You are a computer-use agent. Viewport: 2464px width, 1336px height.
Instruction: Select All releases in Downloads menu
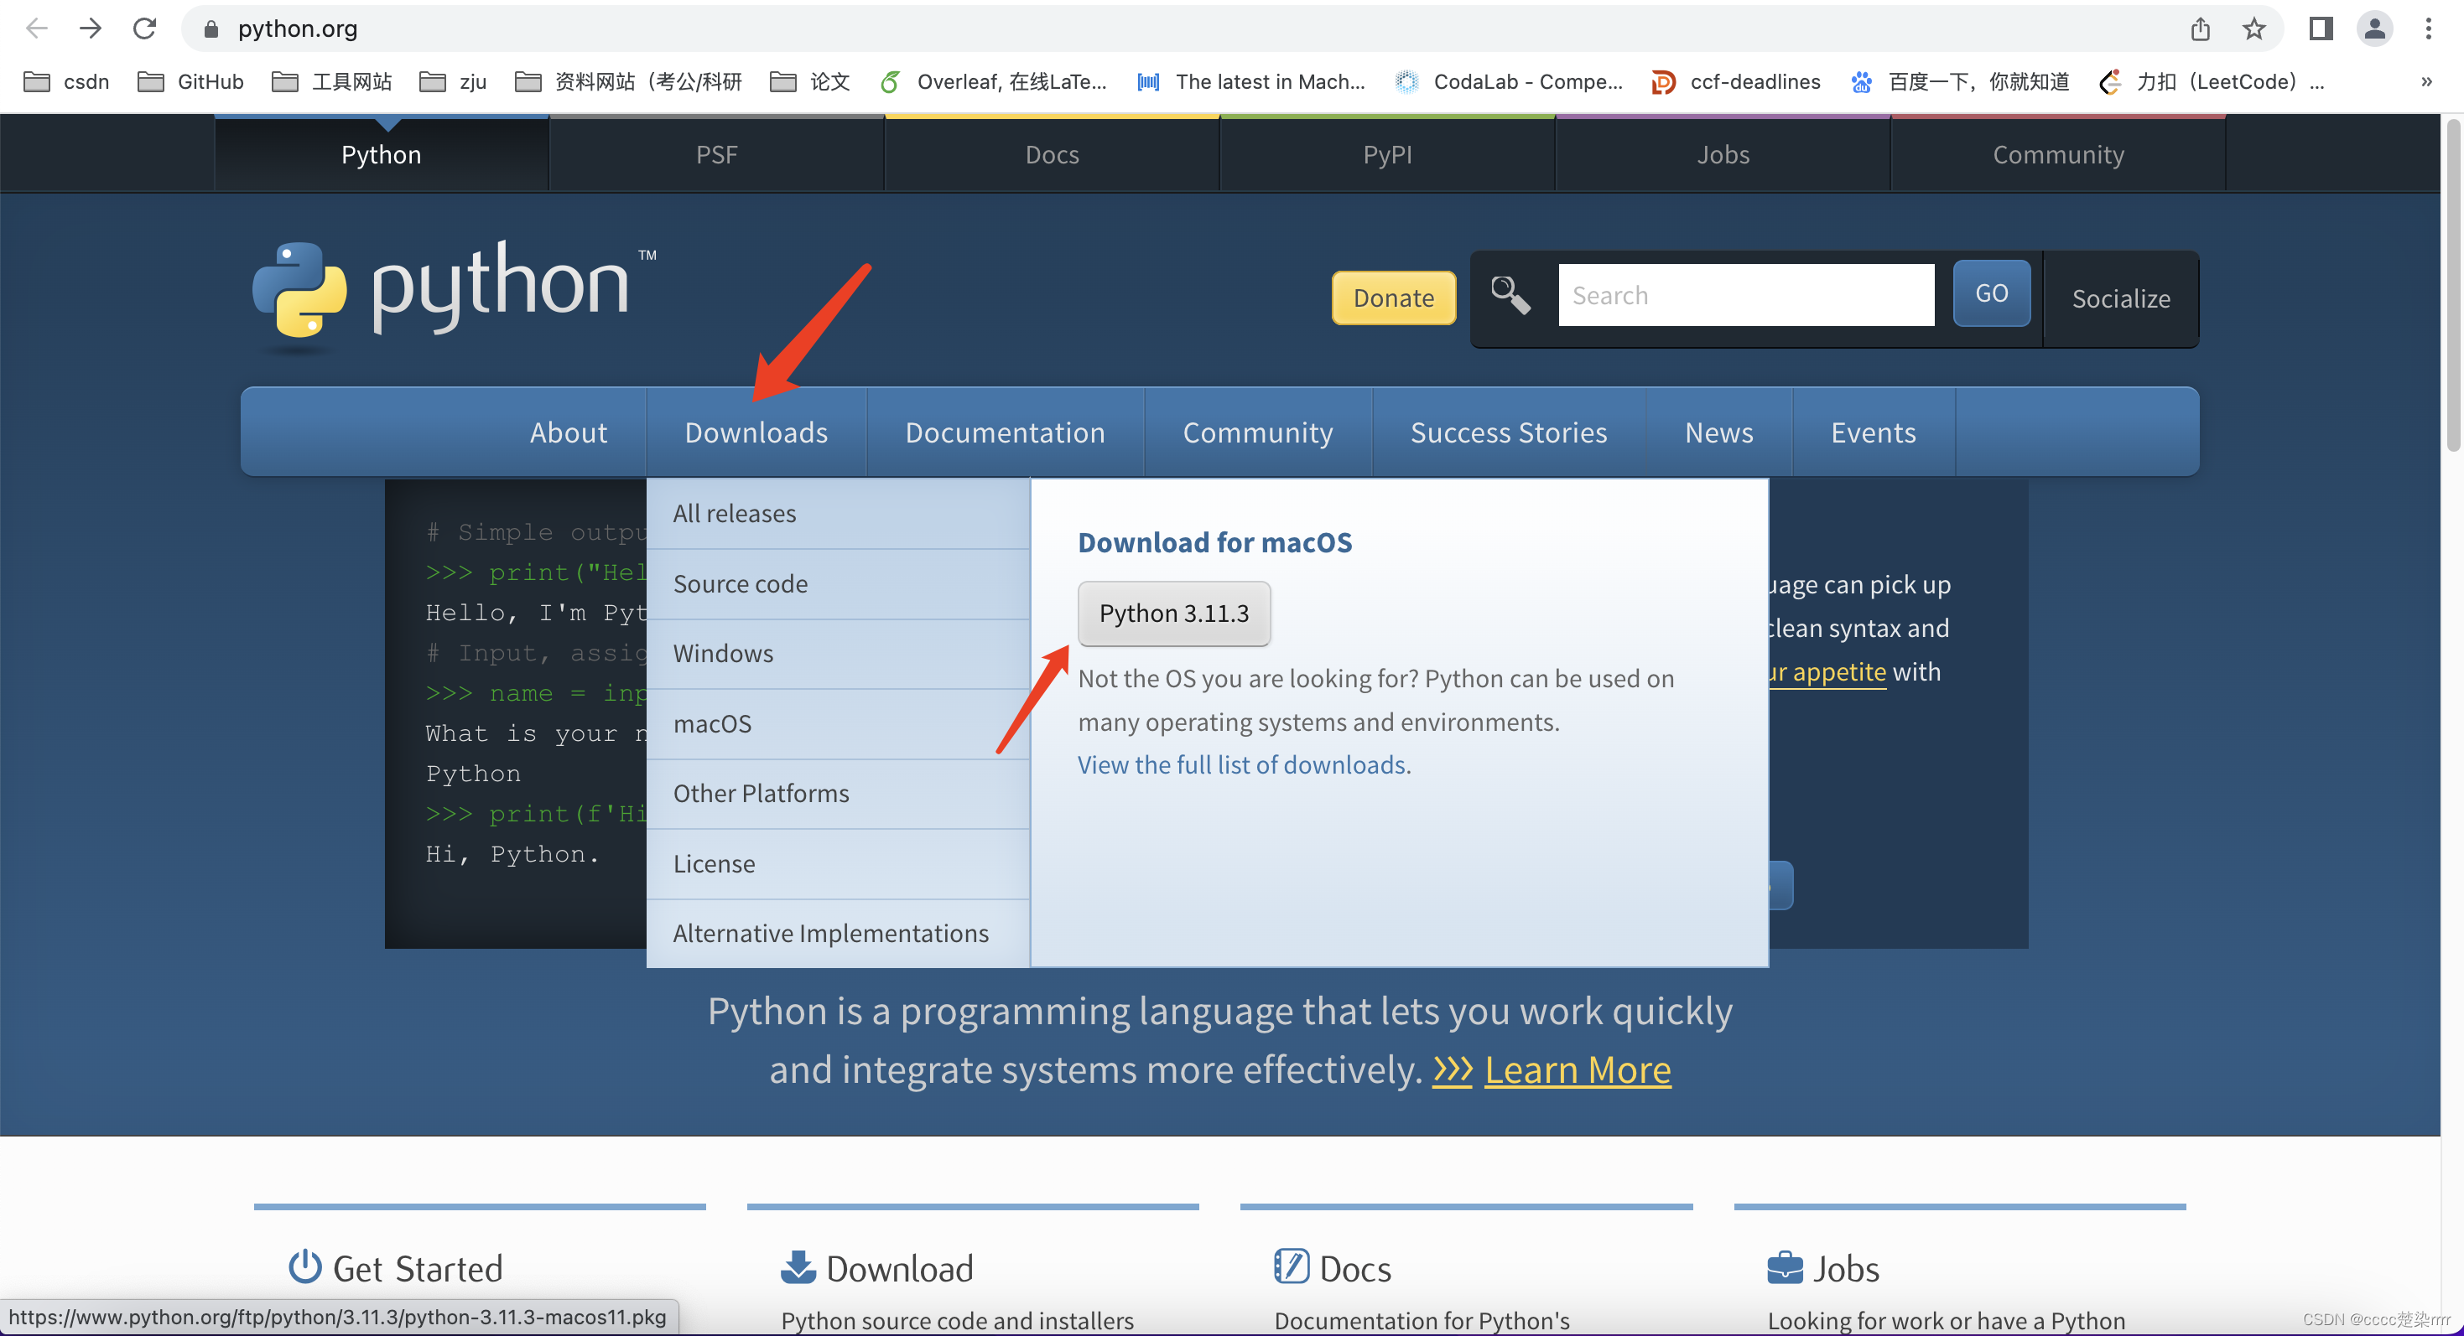pyautogui.click(x=838, y=513)
